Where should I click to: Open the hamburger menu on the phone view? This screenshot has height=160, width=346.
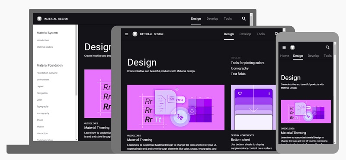(284, 47)
